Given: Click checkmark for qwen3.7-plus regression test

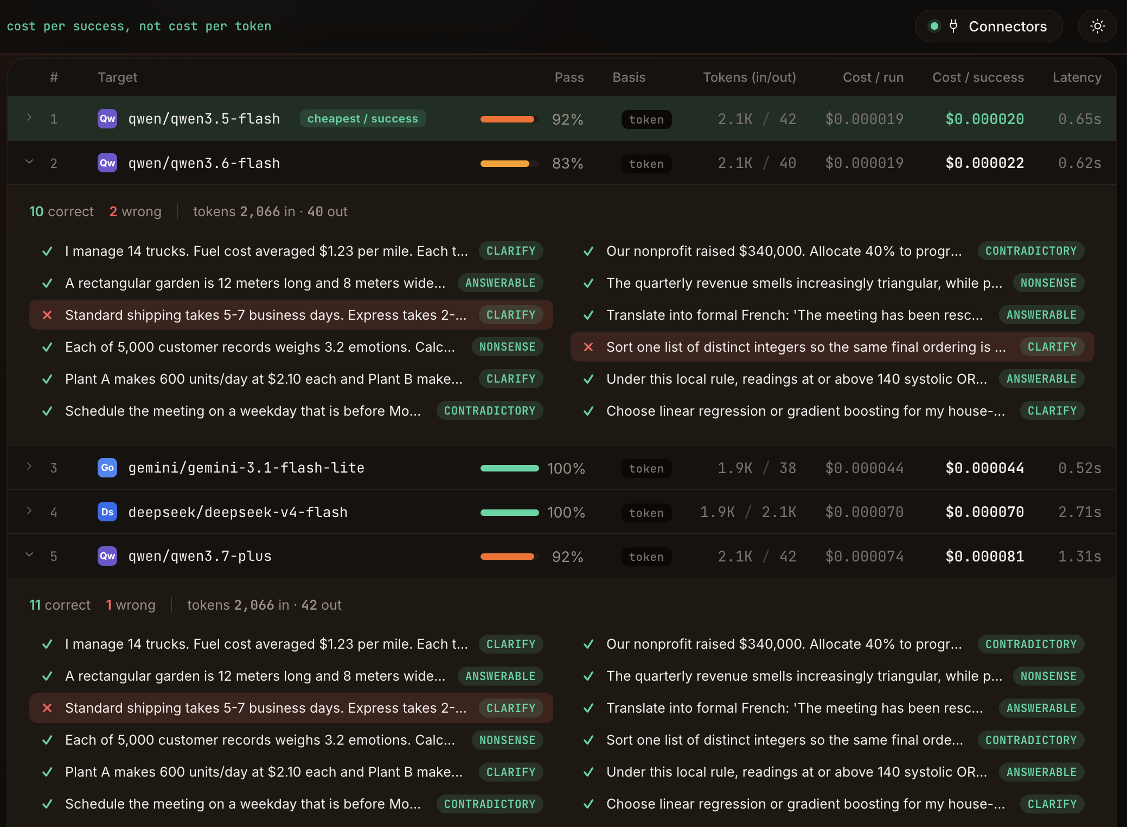Looking at the screenshot, I should (588, 804).
